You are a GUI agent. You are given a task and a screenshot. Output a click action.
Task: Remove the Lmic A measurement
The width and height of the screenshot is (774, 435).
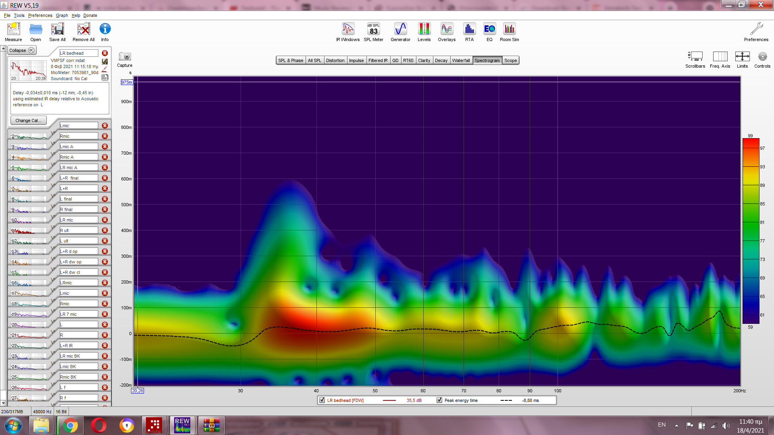pos(105,147)
